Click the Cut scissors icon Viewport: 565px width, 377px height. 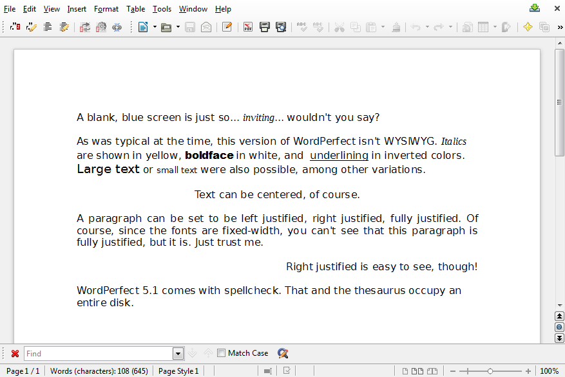(x=339, y=27)
